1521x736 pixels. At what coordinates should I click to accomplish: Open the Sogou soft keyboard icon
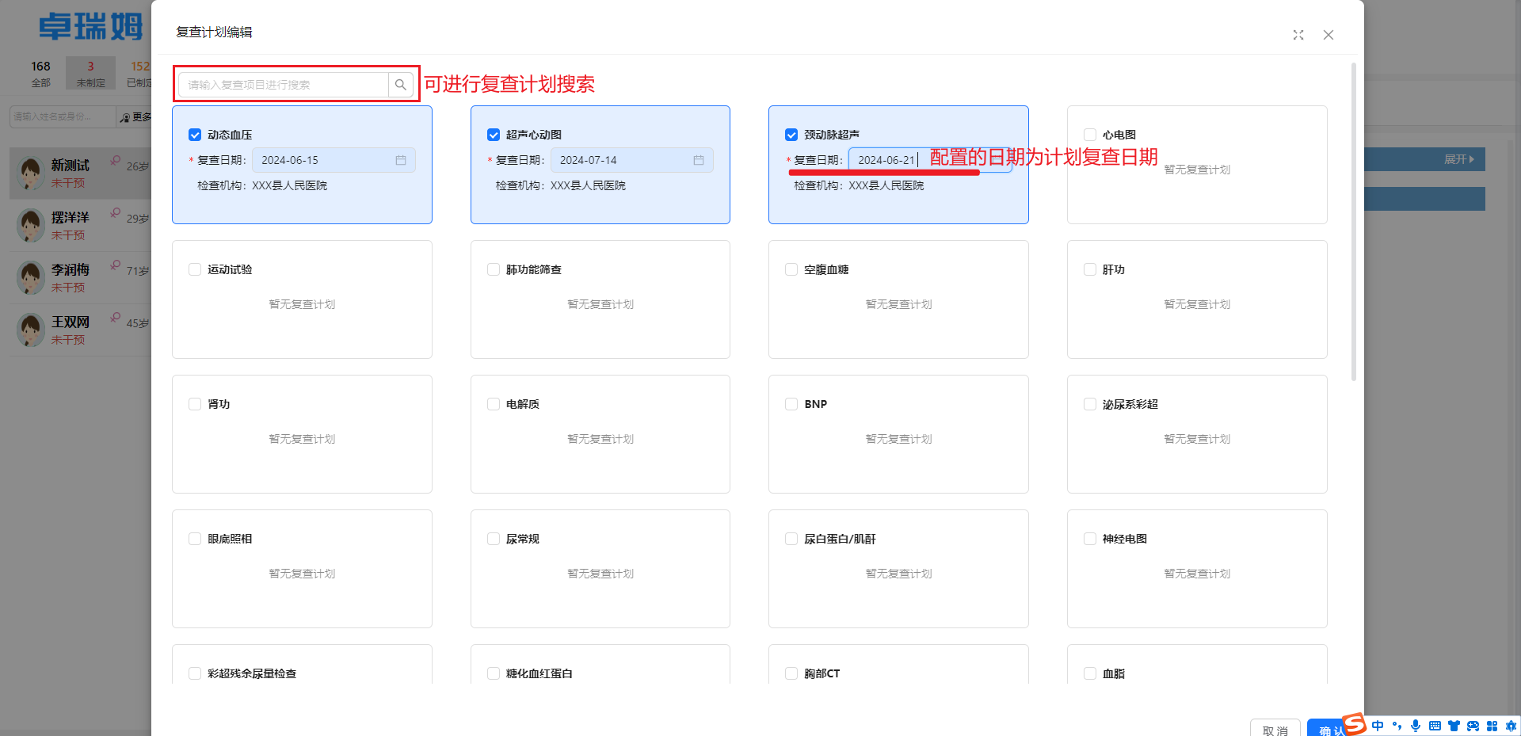(1435, 726)
